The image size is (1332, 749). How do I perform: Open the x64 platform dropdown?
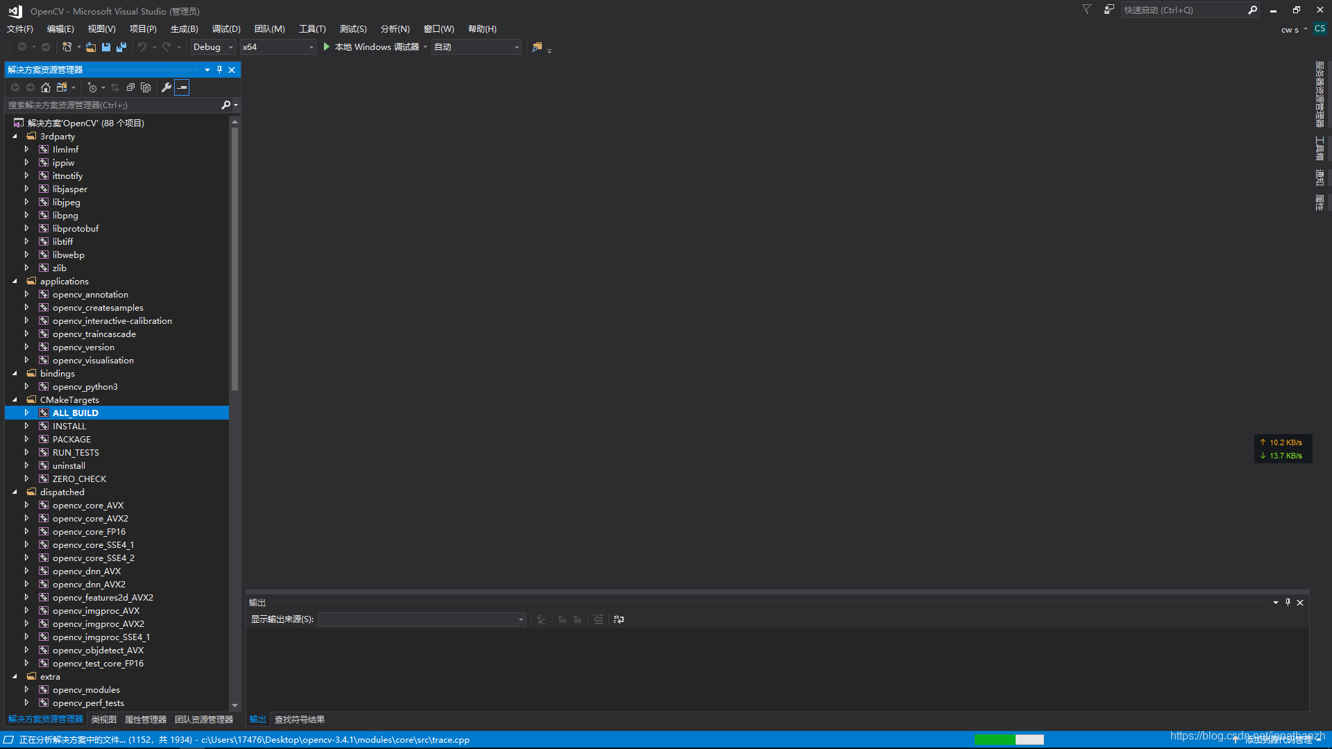[x=277, y=47]
